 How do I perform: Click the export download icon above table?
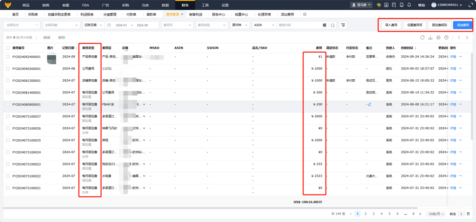[430, 37]
